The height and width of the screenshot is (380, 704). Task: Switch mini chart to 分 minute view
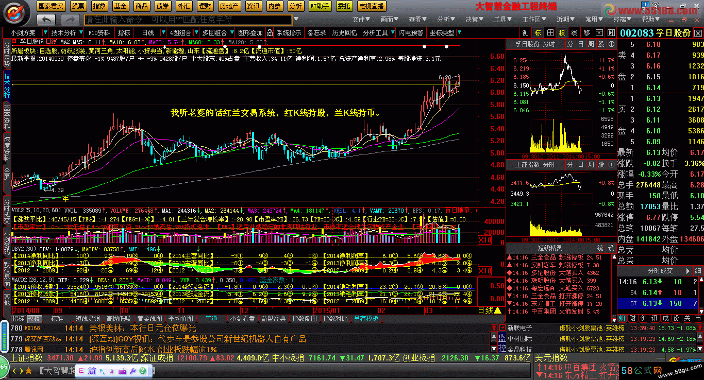(x=571, y=44)
